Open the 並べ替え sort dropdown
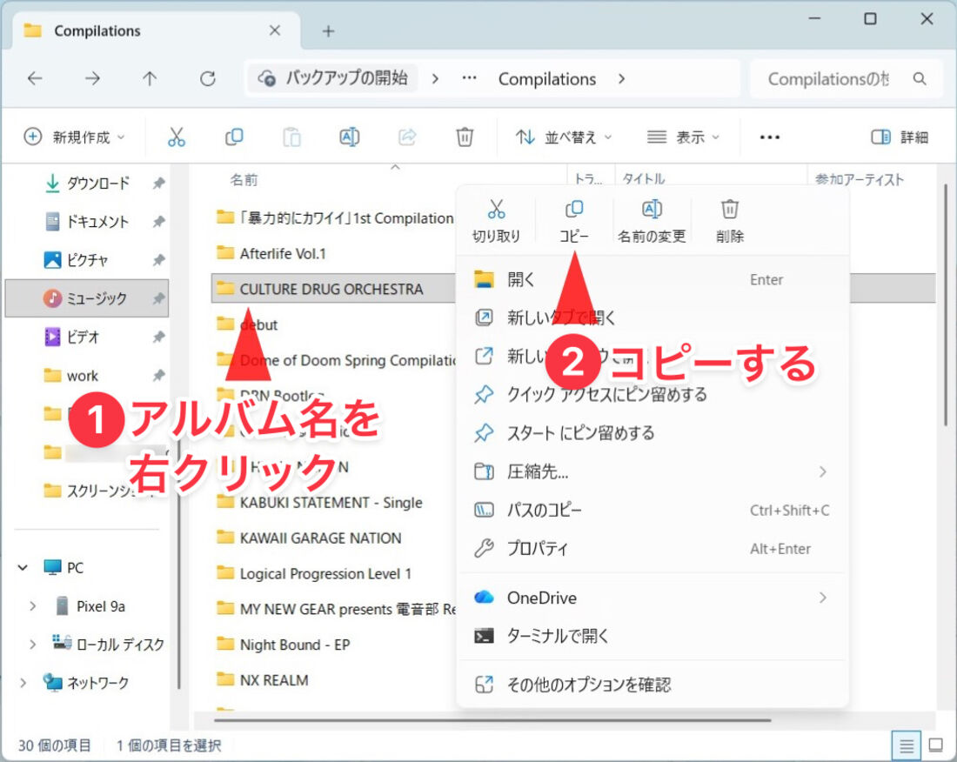Screen dimensions: 957x762 click(x=563, y=137)
